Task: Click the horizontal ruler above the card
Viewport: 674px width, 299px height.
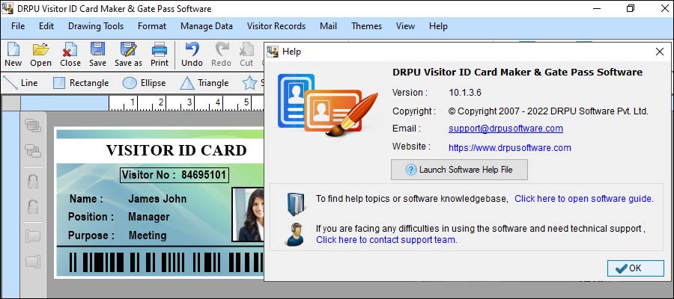Action: tap(185, 103)
